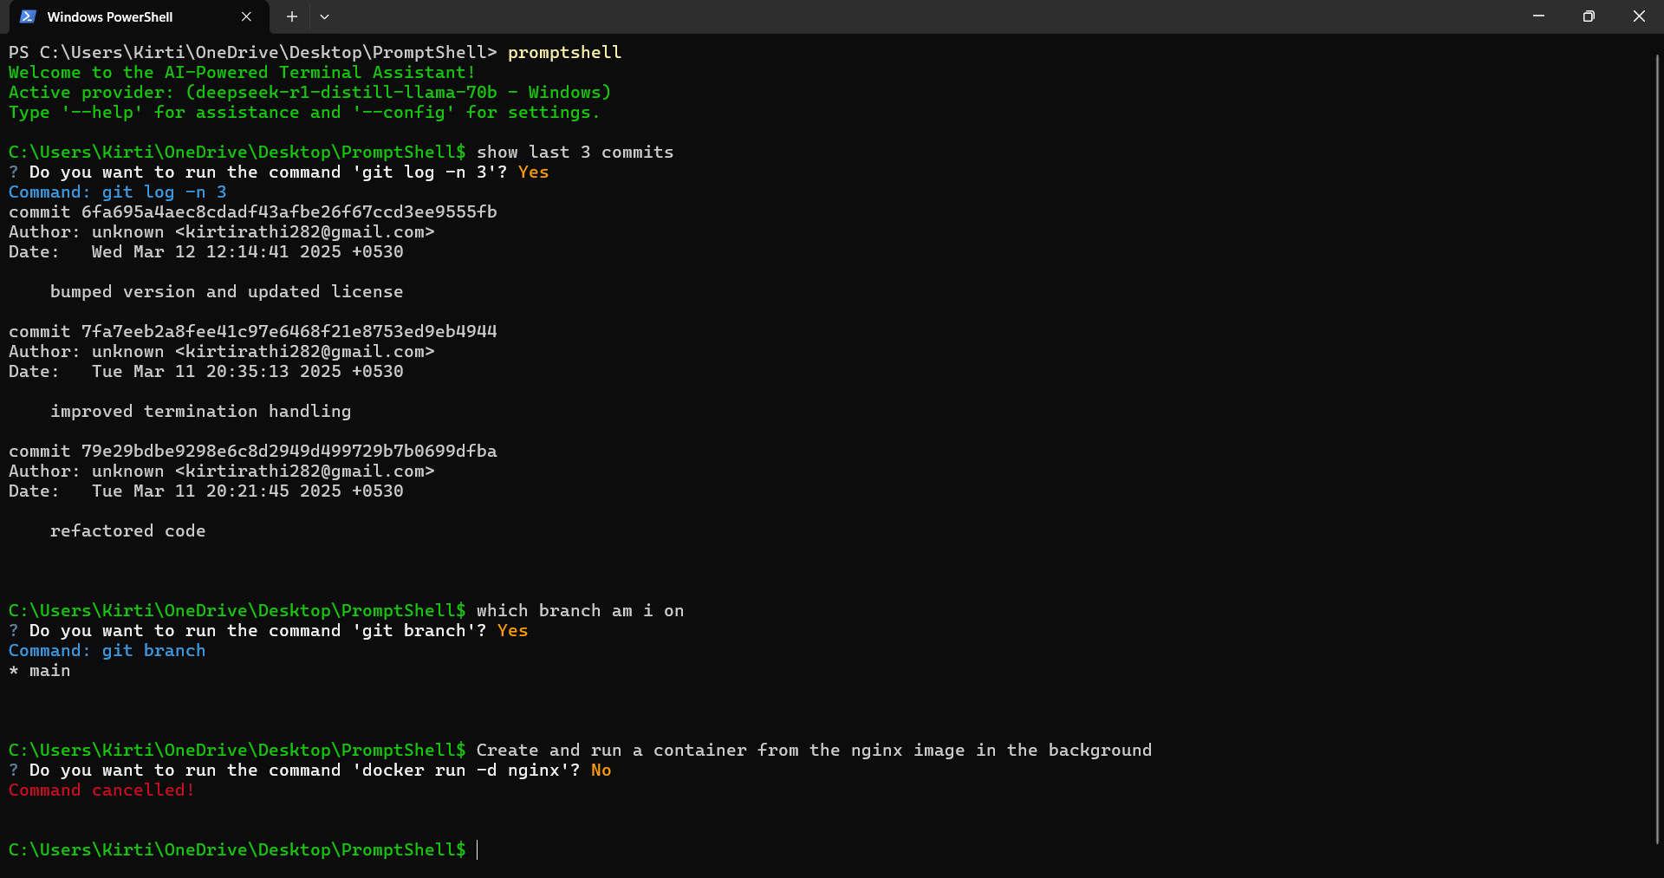Restore down the terminal window
The height and width of the screenshot is (878, 1664).
(x=1589, y=16)
